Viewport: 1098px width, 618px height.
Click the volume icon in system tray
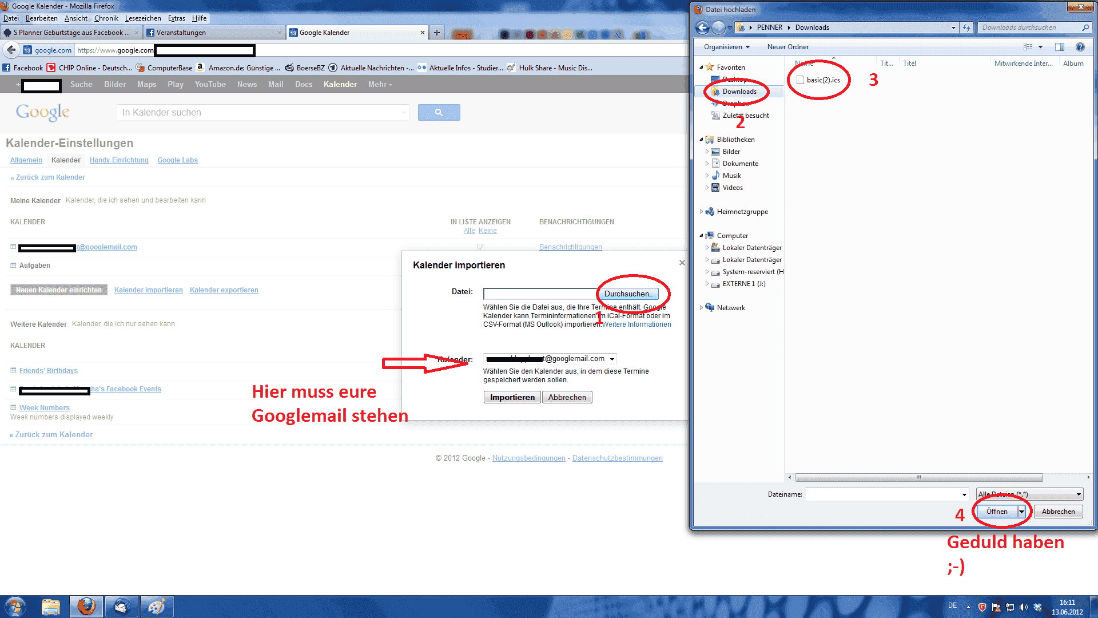1023,607
